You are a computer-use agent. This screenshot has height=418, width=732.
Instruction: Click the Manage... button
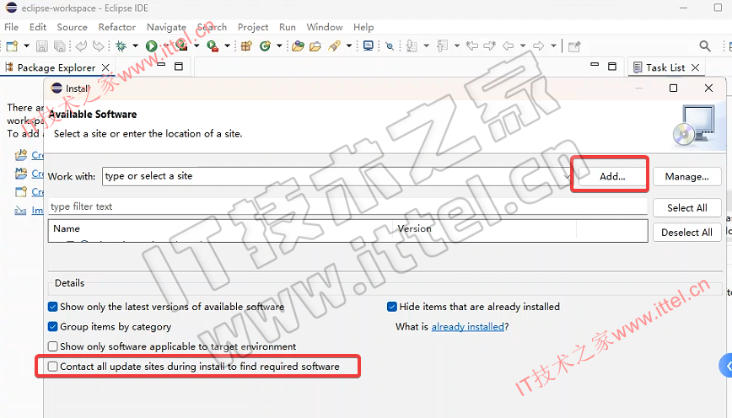tap(686, 176)
